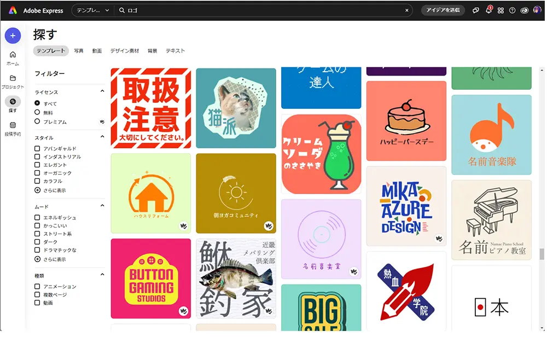
Task: Click the purple plus create button
Action: 13,36
